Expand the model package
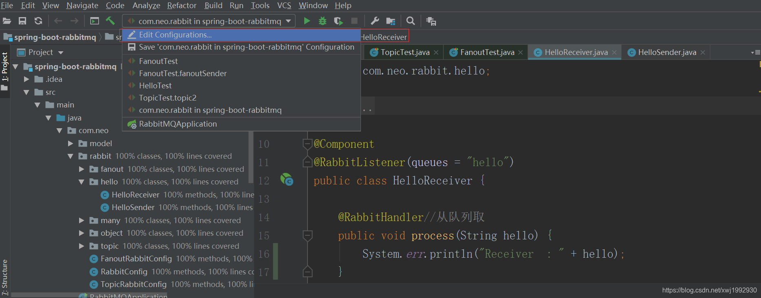Screen dimensions: 761x298 pyautogui.click(x=71, y=143)
